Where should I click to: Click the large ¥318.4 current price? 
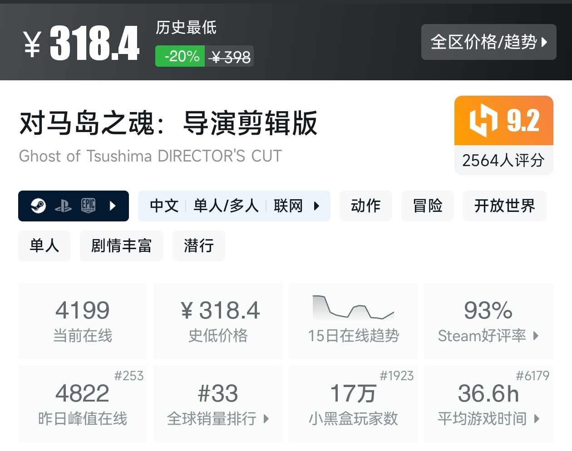pos(82,43)
